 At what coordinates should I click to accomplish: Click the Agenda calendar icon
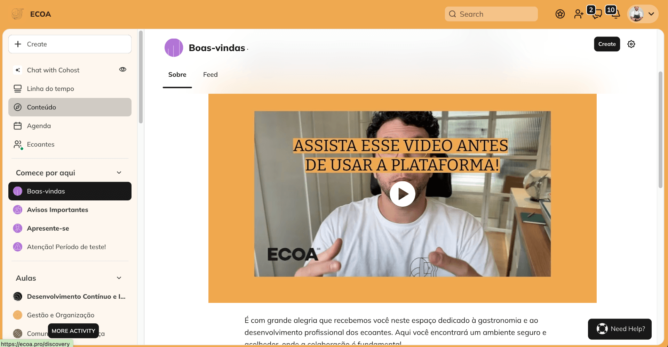coord(18,126)
